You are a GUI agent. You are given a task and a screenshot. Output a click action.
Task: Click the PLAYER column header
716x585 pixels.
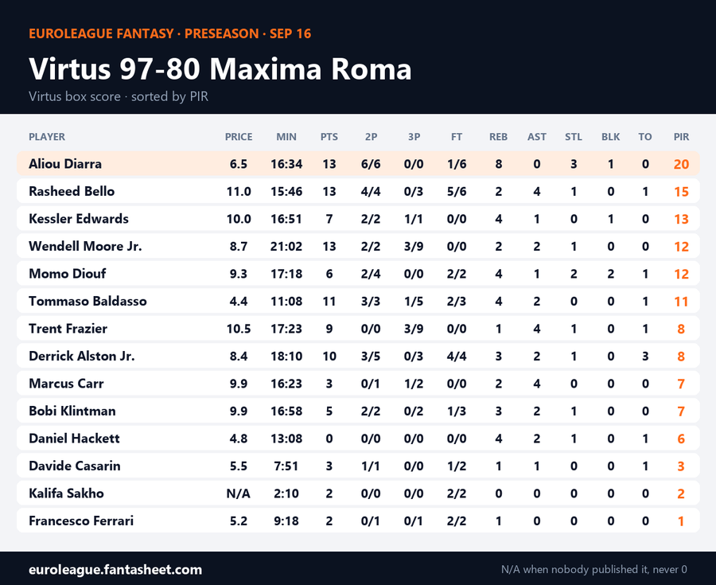pyautogui.click(x=47, y=137)
